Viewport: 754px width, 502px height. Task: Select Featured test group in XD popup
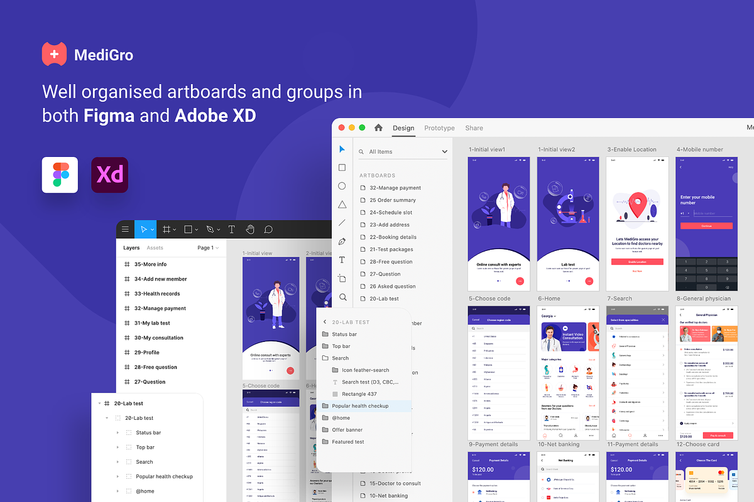348,442
